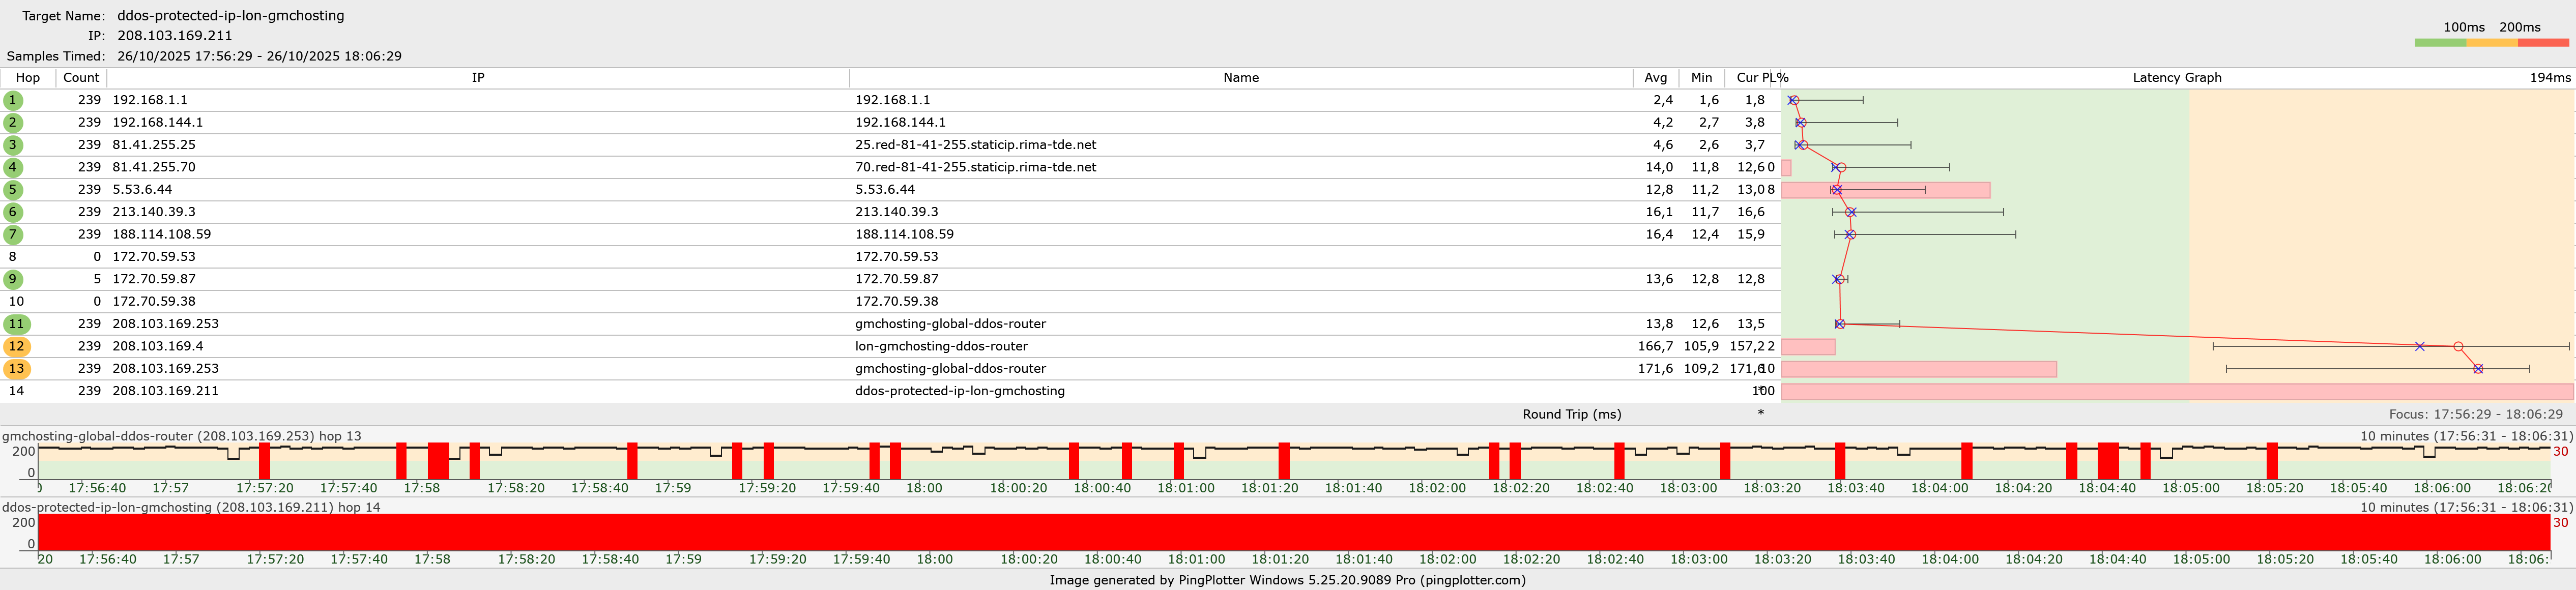Click the red segment of latency legend
2576x590 pixels.
pyautogui.click(x=2543, y=43)
